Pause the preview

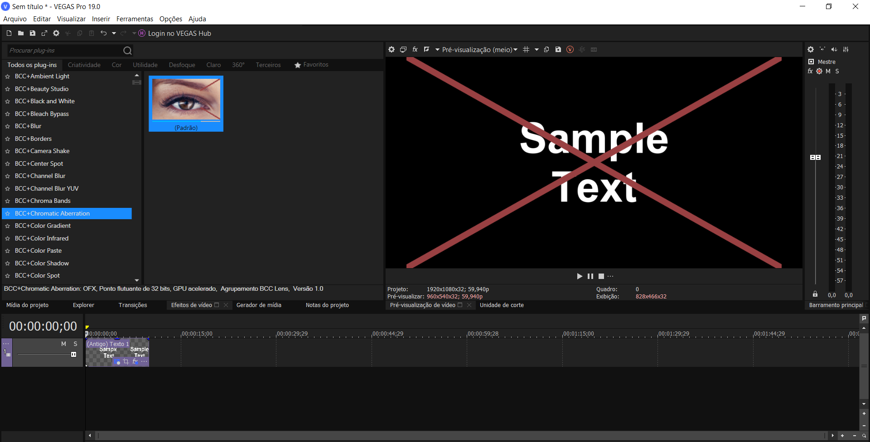tap(590, 276)
